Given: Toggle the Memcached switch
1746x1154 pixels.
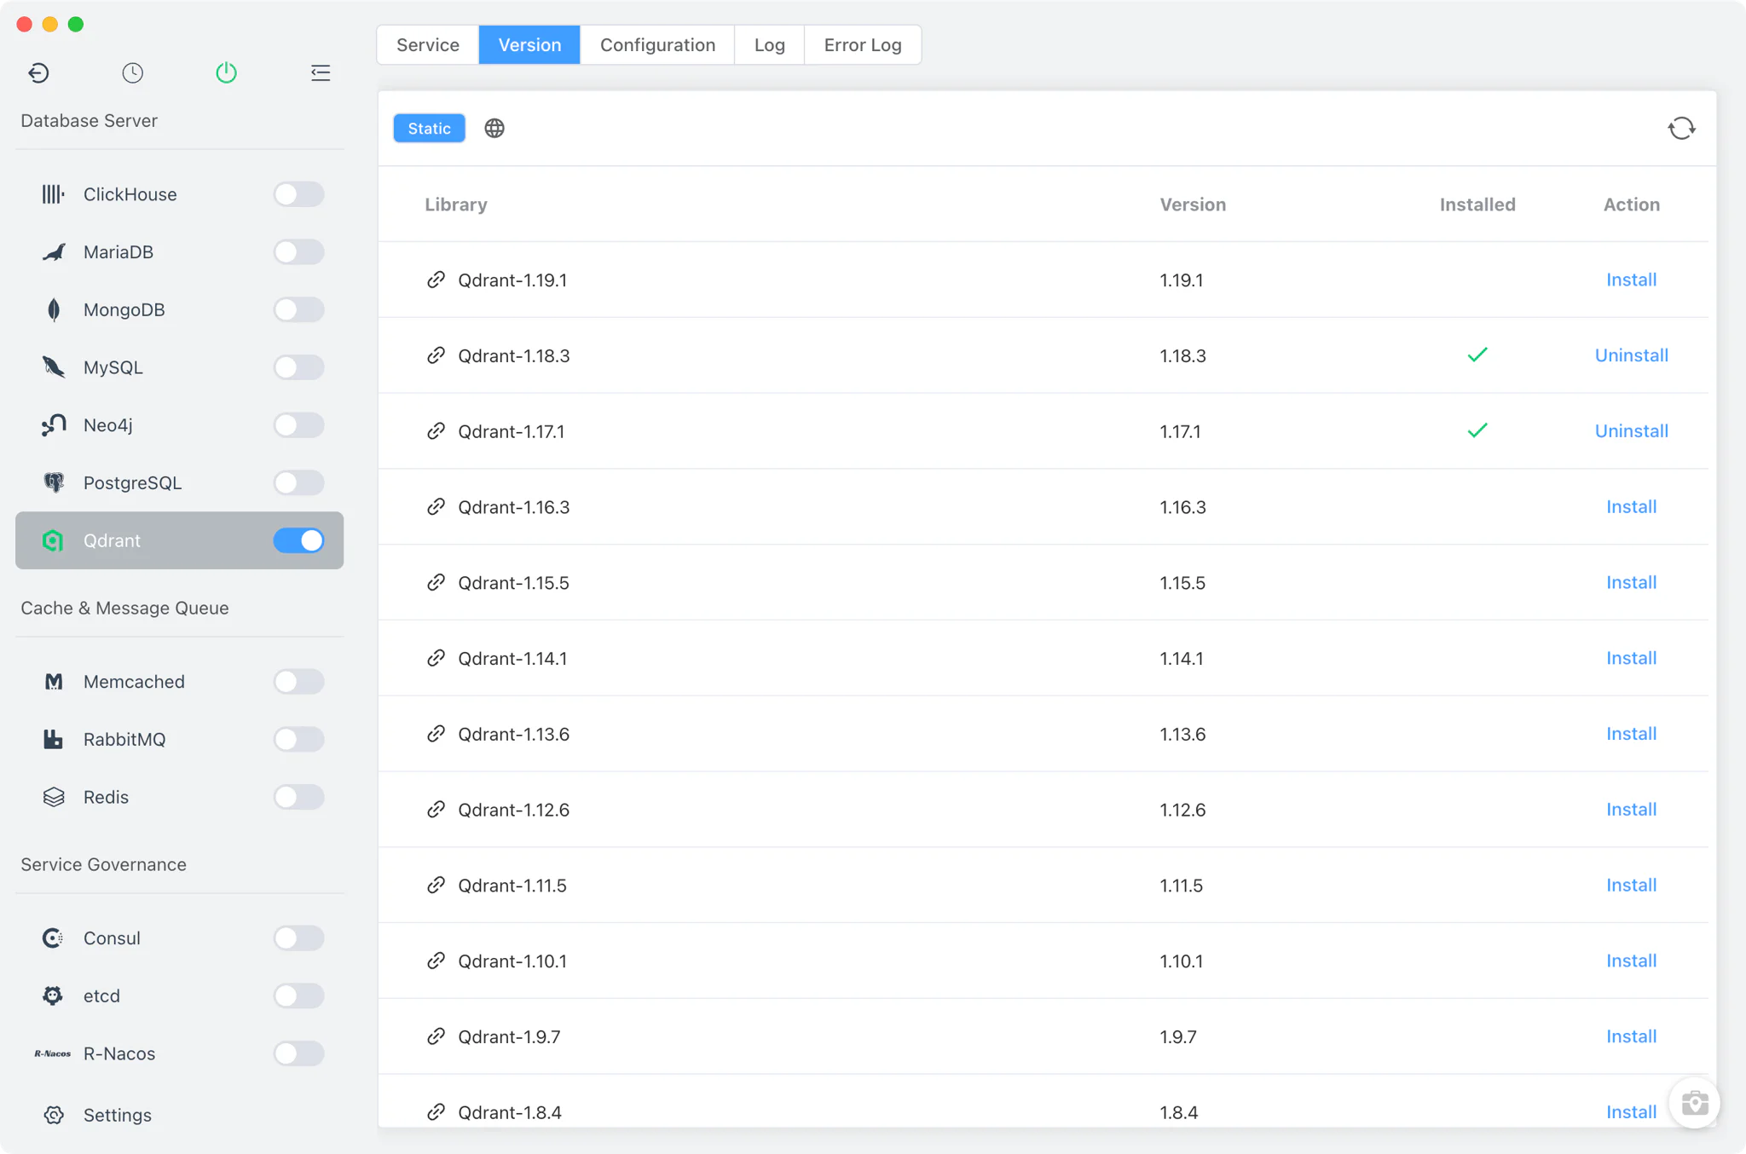Looking at the screenshot, I should click(298, 682).
